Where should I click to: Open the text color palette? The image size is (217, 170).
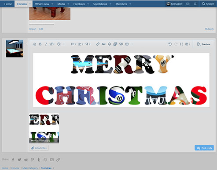[x=59, y=44]
